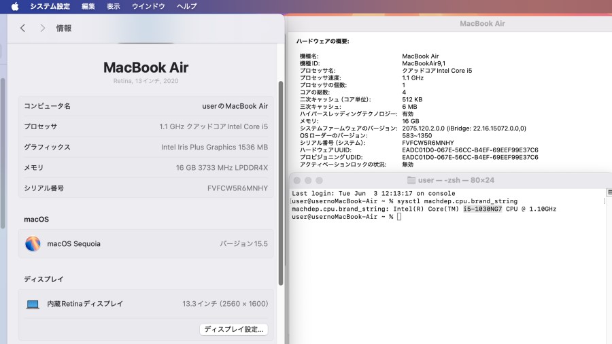Viewport: 612px width, 344px height.
Task: Click the sidebar scrollbar on the left edge
Action: (x=2, y=153)
